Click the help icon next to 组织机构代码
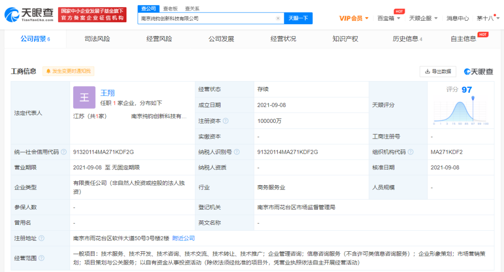This screenshot has width=504, height=272. [410, 152]
